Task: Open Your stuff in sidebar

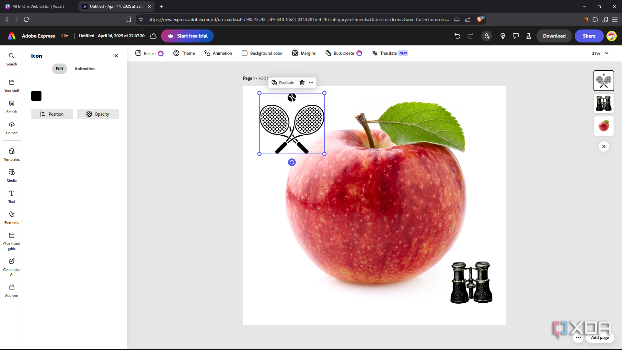Action: (12, 86)
